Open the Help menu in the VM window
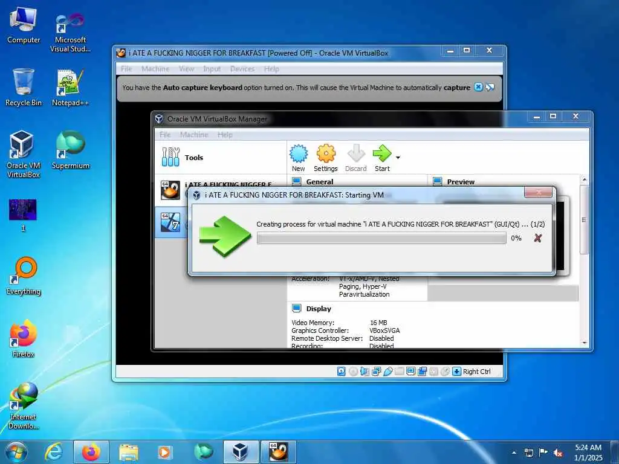Viewport: 619px width, 464px height. click(271, 69)
